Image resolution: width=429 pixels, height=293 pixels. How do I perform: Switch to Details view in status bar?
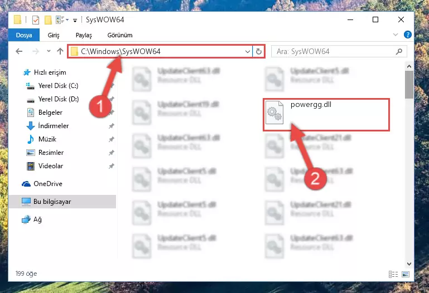393,274
